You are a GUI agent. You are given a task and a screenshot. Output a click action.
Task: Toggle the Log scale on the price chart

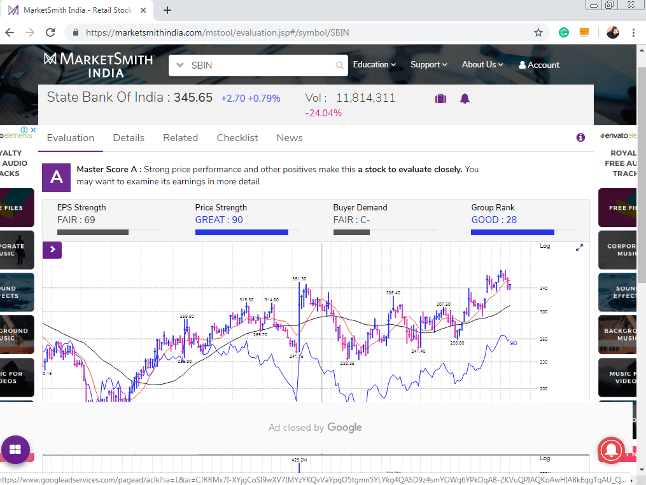545,246
